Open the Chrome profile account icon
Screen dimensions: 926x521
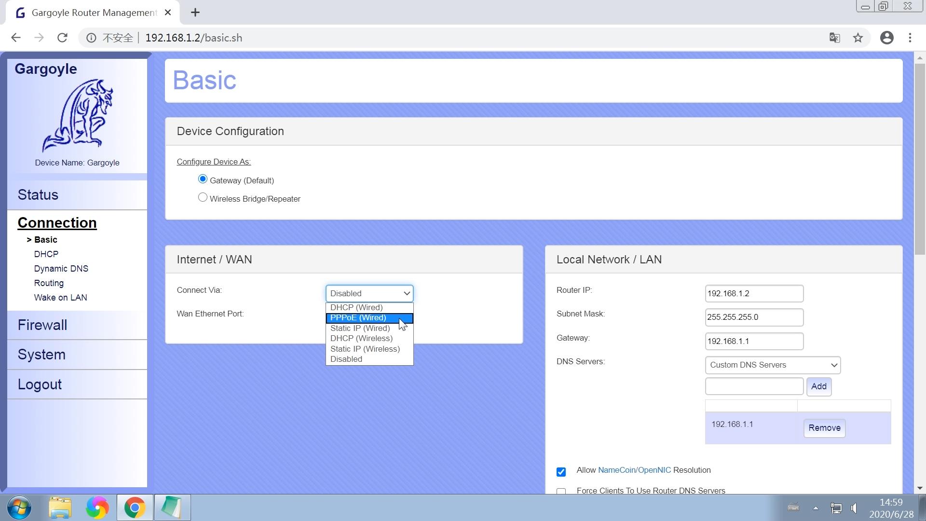point(886,38)
